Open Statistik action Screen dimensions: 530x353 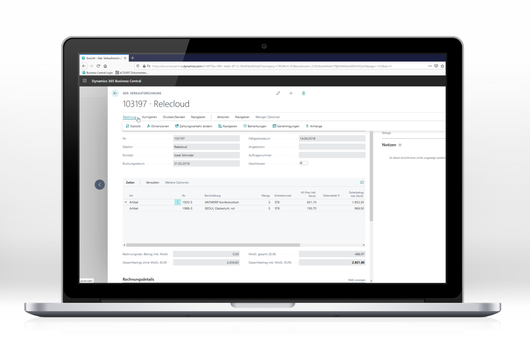(x=133, y=126)
